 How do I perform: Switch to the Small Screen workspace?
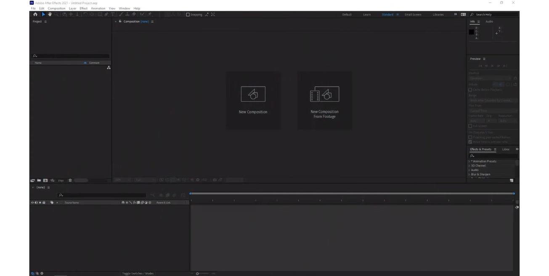tap(413, 15)
